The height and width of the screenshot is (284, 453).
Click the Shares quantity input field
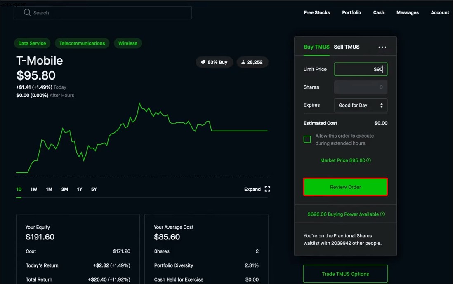pyautogui.click(x=361, y=87)
